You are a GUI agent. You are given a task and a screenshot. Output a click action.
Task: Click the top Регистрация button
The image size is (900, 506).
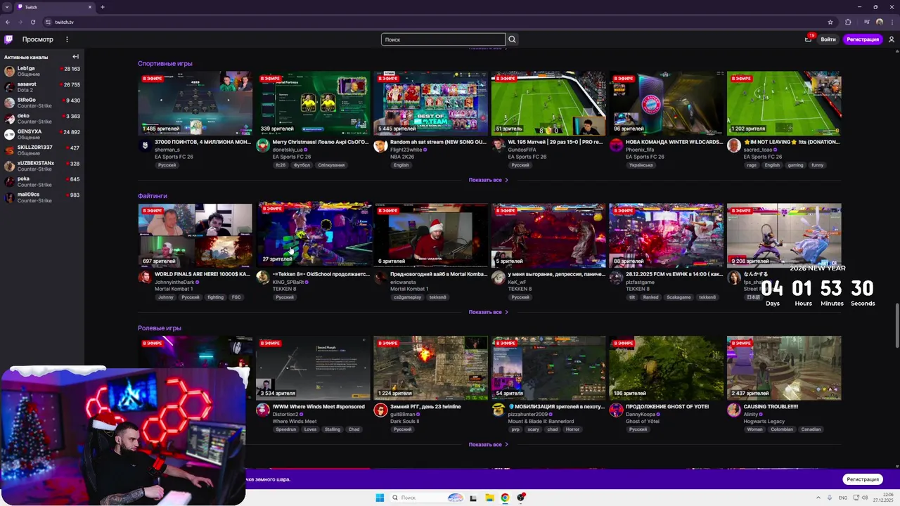coord(863,39)
